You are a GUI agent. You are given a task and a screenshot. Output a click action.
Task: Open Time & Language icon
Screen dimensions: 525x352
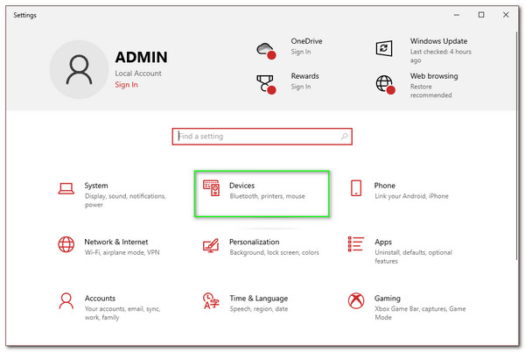click(x=211, y=301)
